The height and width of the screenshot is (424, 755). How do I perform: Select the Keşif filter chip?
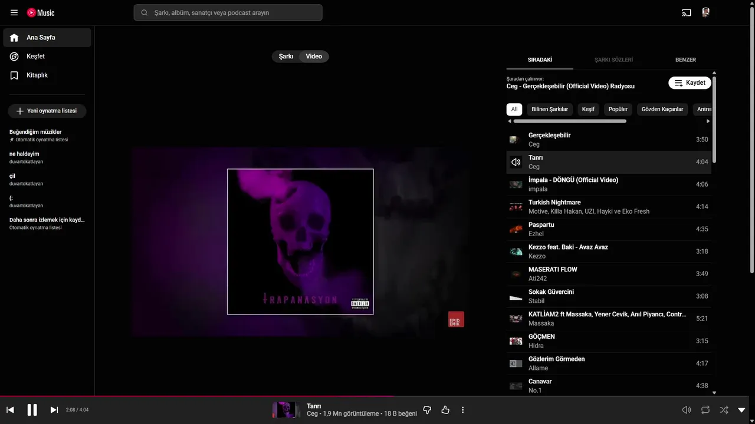coord(588,110)
